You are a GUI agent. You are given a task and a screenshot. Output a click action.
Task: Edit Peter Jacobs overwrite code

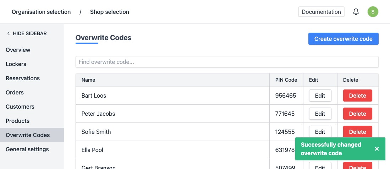point(320,114)
